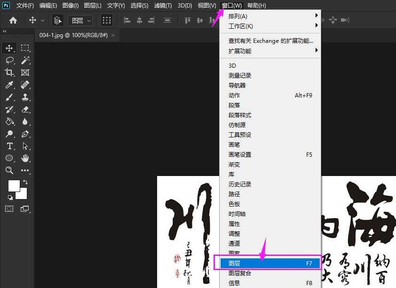Select the Dodge tool
Viewport: 396px width, 288px height.
9,134
